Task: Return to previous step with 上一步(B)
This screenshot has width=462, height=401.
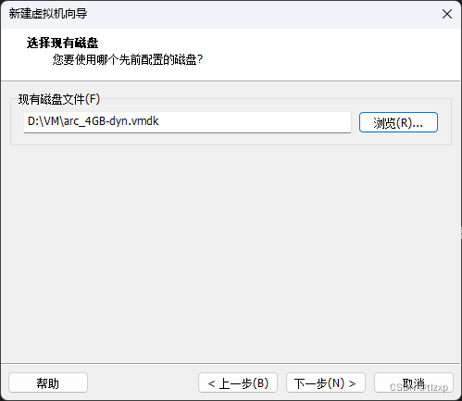Action: click(x=238, y=382)
